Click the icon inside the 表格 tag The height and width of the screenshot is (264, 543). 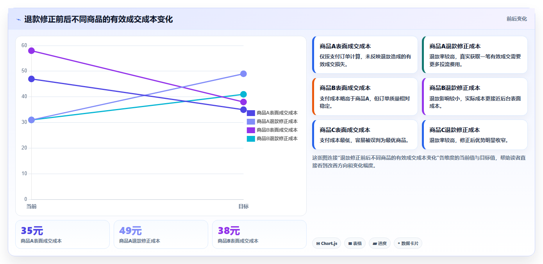click(350, 244)
